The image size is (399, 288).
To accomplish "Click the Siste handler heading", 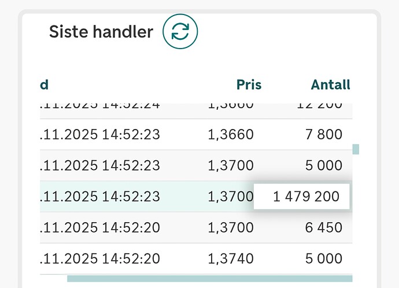I will [101, 31].
